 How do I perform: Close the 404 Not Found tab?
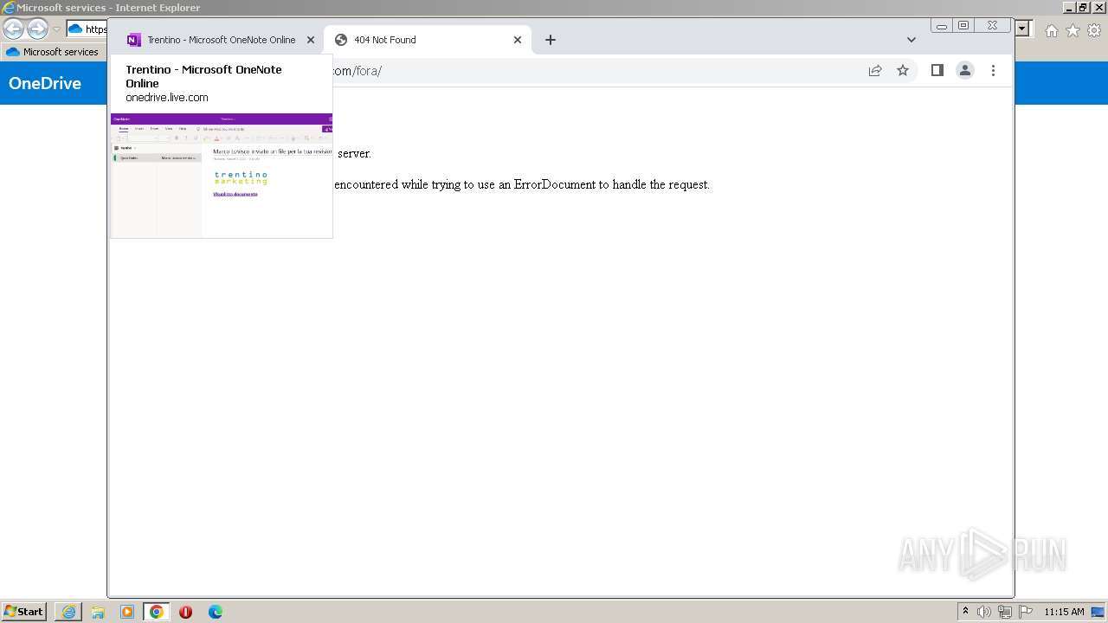click(x=518, y=40)
